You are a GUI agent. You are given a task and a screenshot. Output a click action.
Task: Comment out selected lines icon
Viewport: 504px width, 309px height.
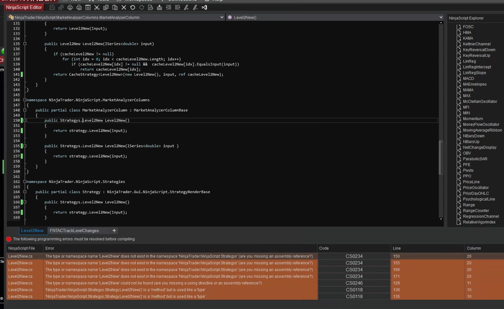tap(186, 7)
